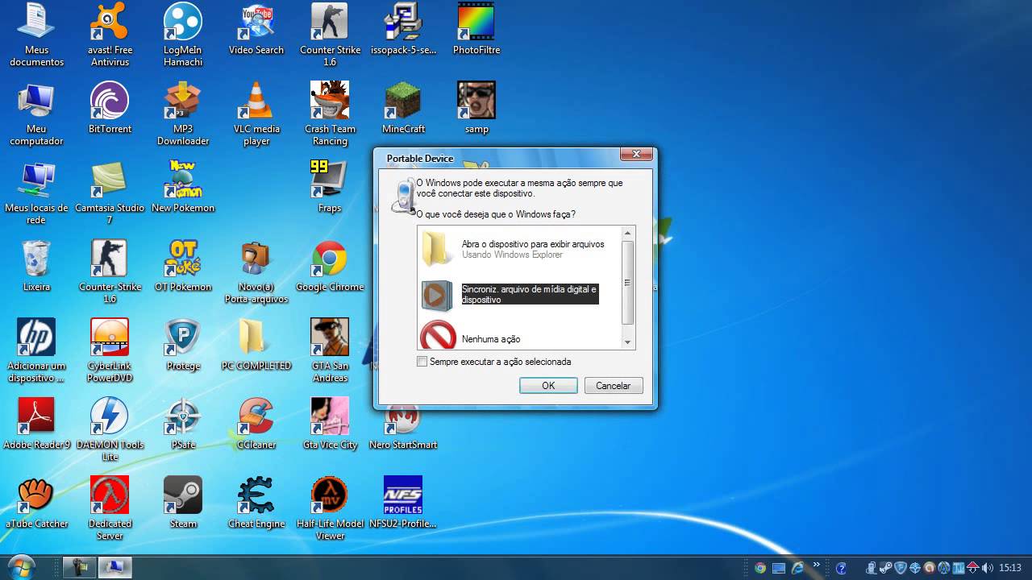The height and width of the screenshot is (580, 1032).
Task: Choose Abra o dispositivo para exibir arquivos
Action: [x=520, y=249]
